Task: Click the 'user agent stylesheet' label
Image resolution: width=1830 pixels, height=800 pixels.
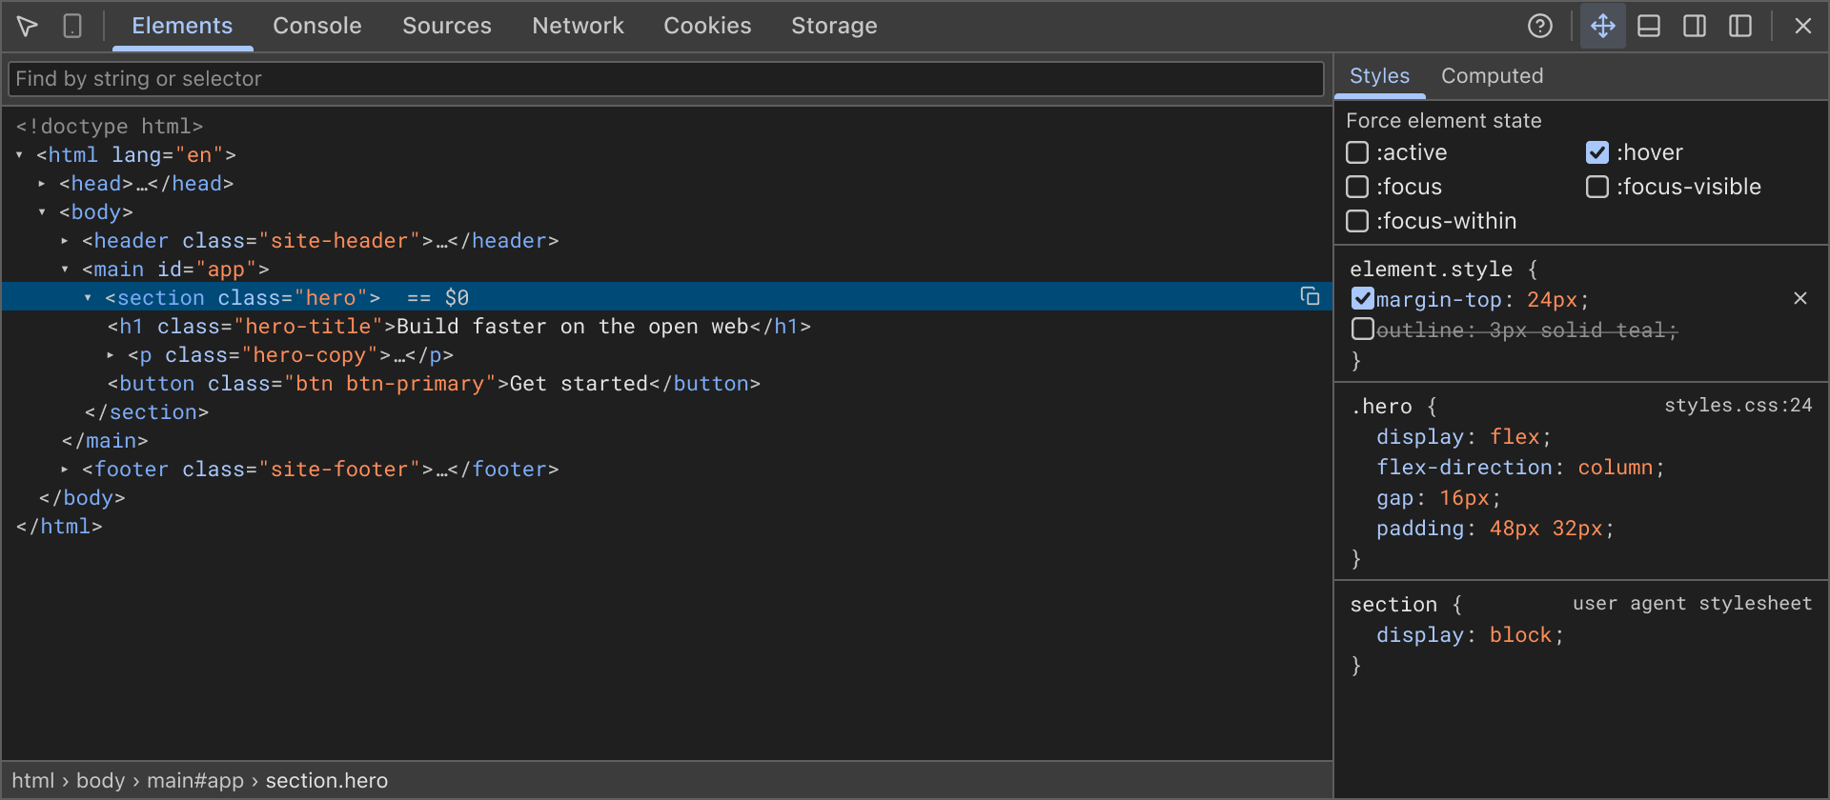Action: pos(1693,604)
